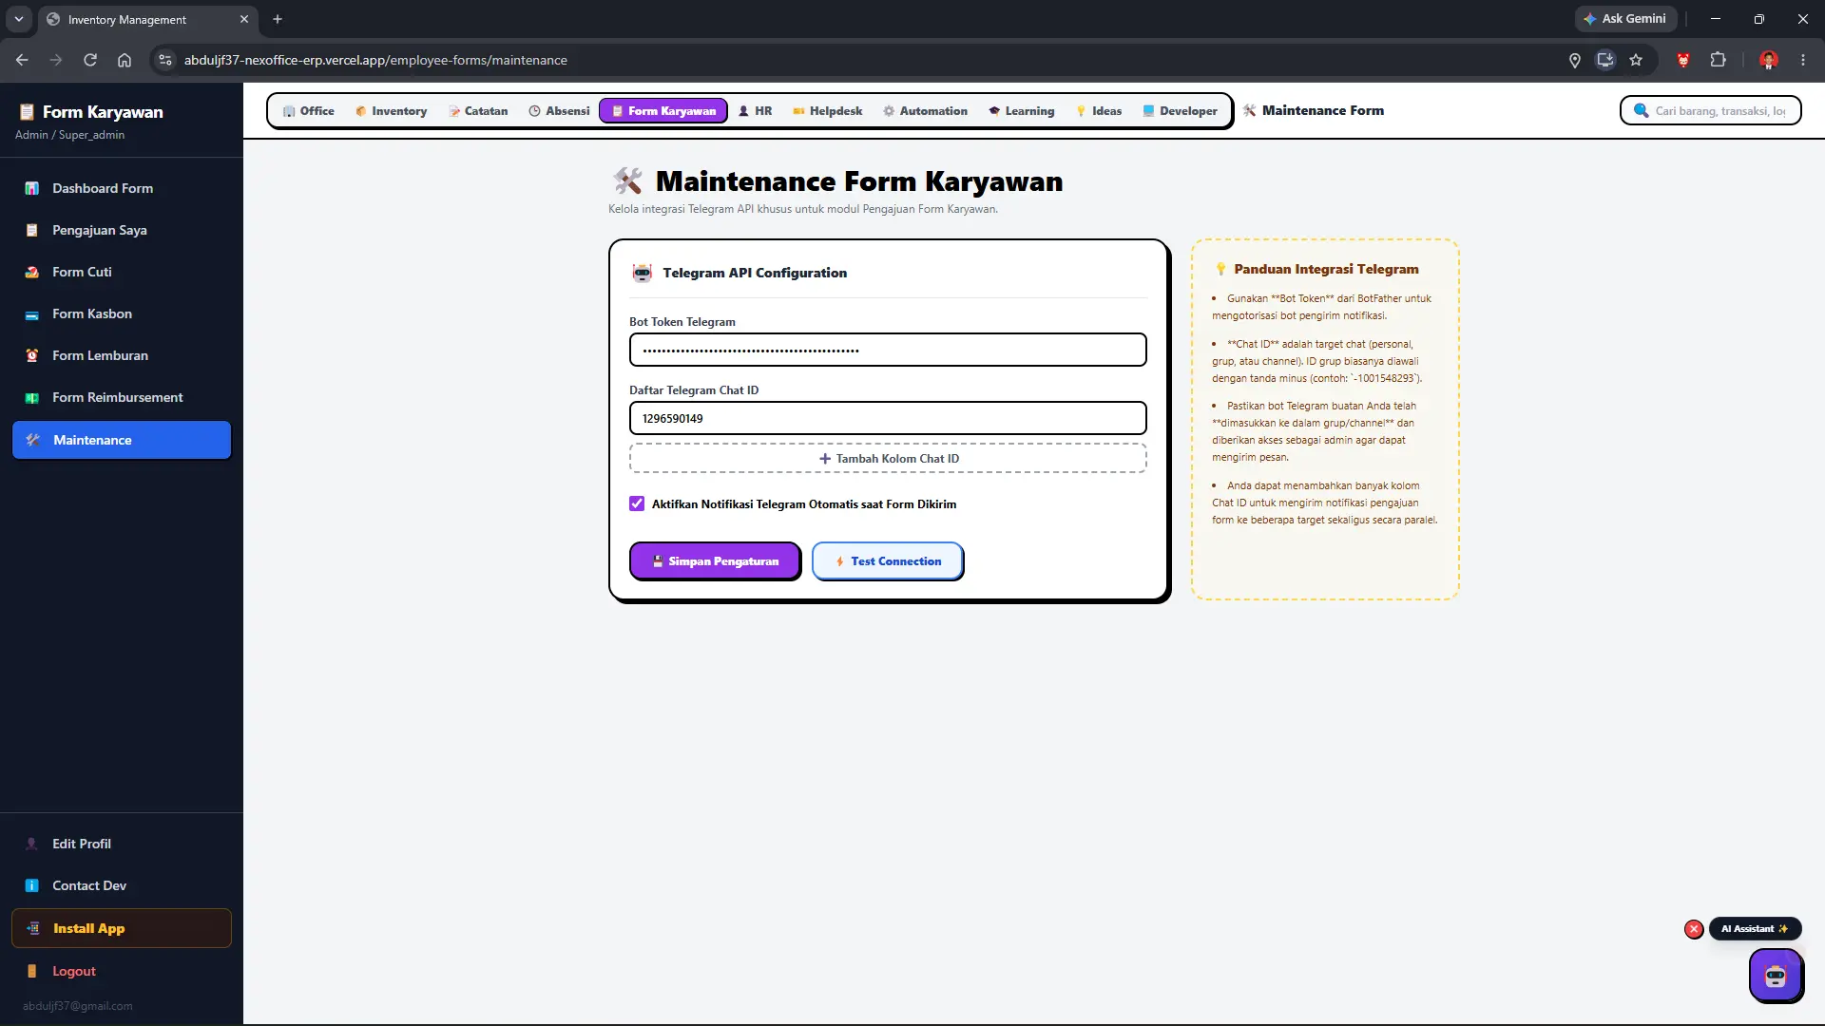Viewport: 1825px width, 1026px height.
Task: Switch to the Ideas tab
Action: pyautogui.click(x=1099, y=111)
